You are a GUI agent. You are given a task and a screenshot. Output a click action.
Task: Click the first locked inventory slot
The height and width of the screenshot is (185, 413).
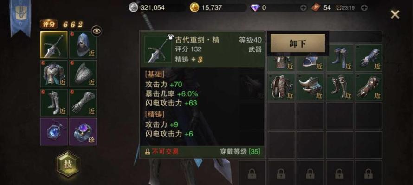click(x=252, y=173)
